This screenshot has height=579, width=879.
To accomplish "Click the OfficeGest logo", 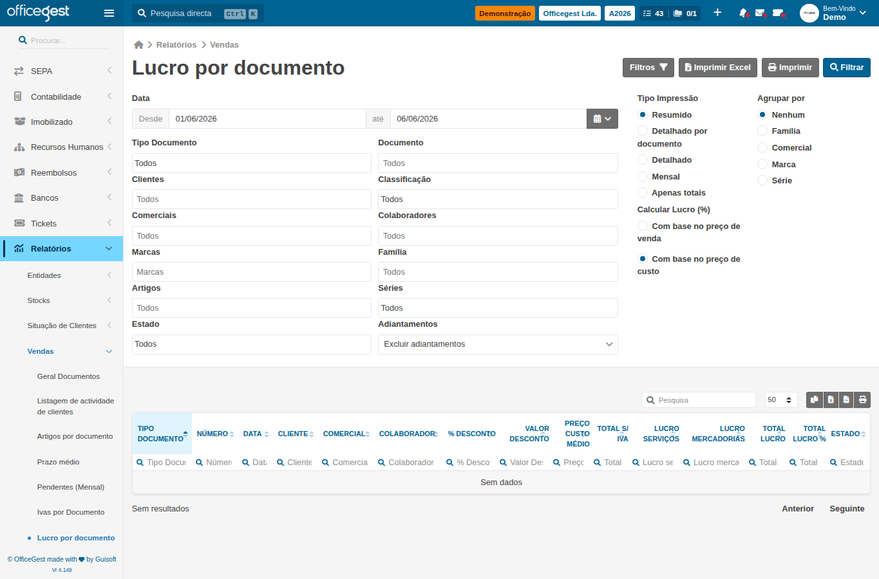I will 38,12.
